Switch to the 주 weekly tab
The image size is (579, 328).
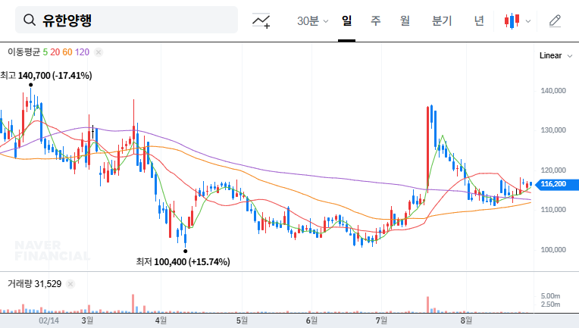coord(376,20)
